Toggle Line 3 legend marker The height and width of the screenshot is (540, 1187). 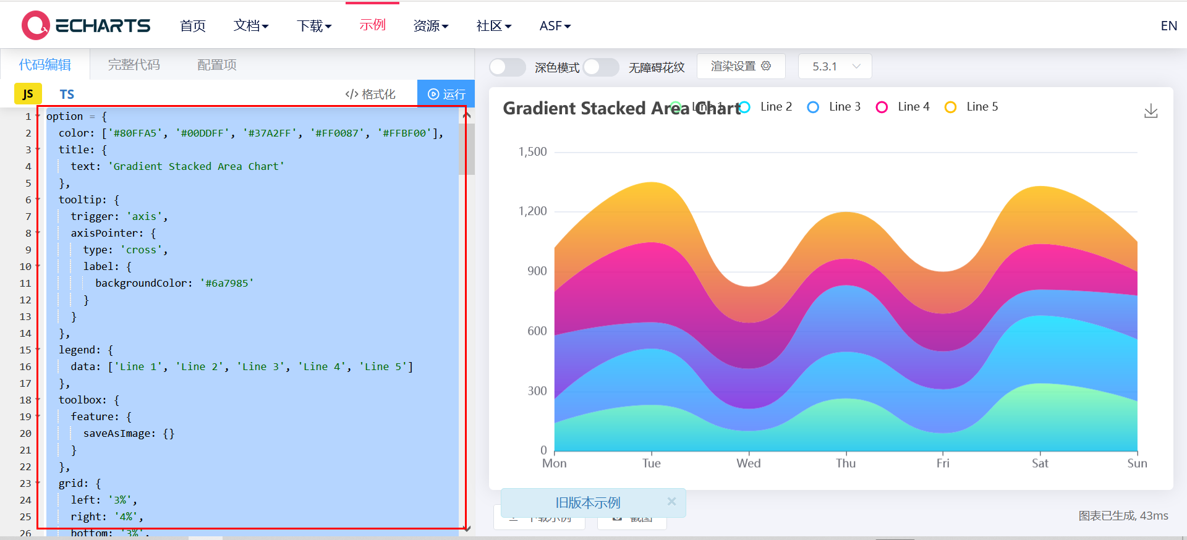(x=814, y=107)
